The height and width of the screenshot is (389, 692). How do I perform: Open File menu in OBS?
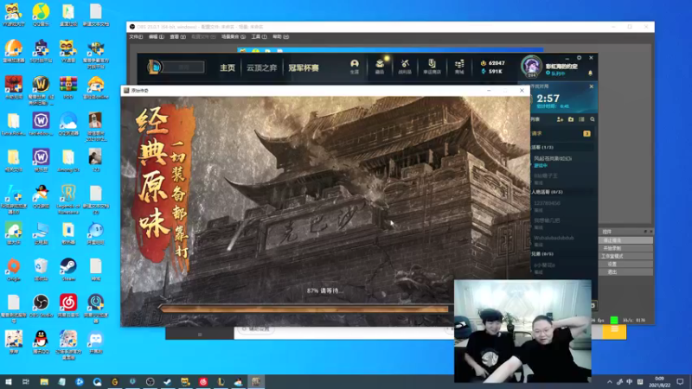coord(136,37)
